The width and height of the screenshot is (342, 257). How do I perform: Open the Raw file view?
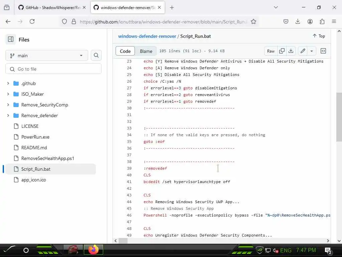(271, 51)
